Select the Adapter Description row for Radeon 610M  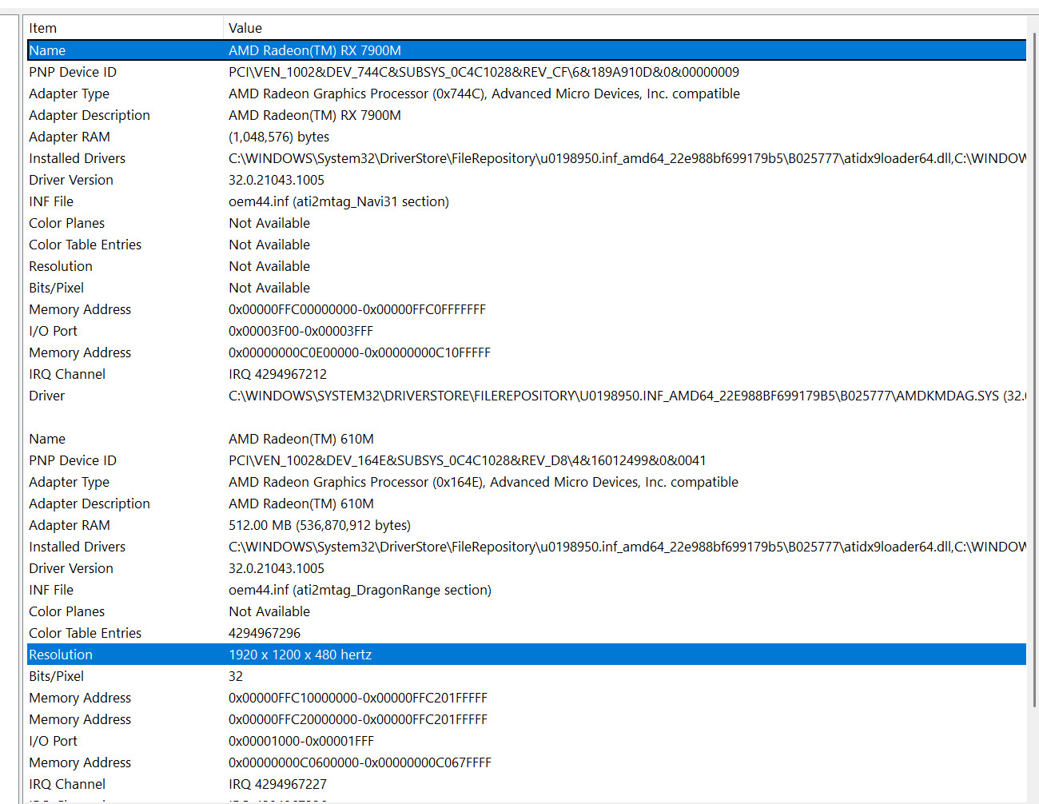click(x=527, y=503)
